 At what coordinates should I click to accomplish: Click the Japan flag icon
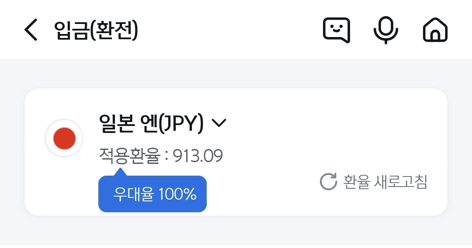pos(64,138)
